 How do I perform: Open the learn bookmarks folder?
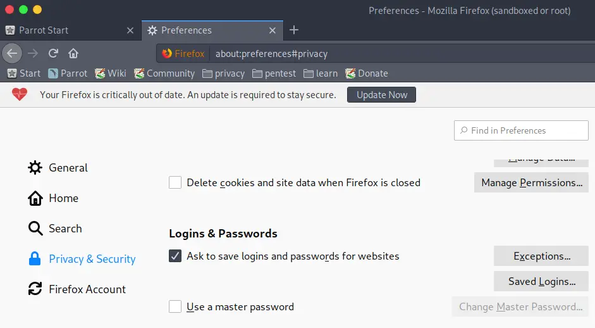(x=321, y=73)
